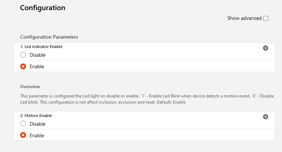Click 'Disable' label text under Led Indicator
The image size is (282, 152).
38,55
